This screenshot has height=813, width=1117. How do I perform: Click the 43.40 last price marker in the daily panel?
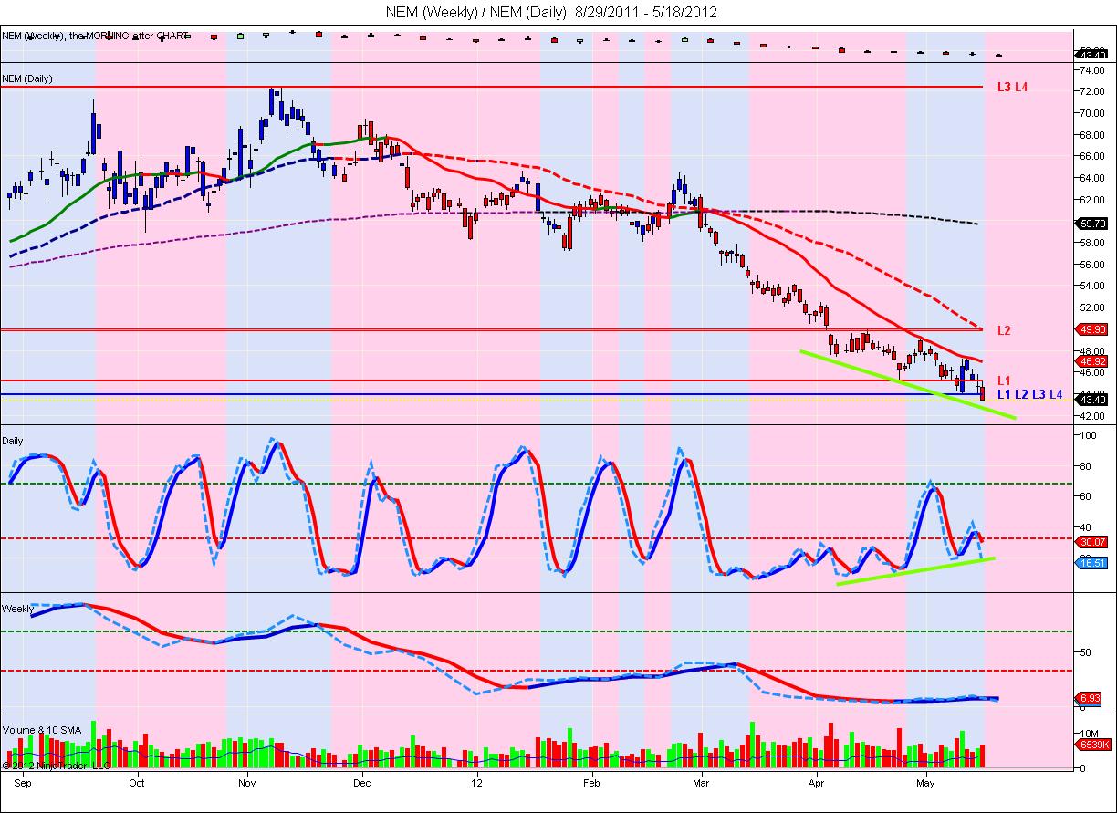[1093, 400]
